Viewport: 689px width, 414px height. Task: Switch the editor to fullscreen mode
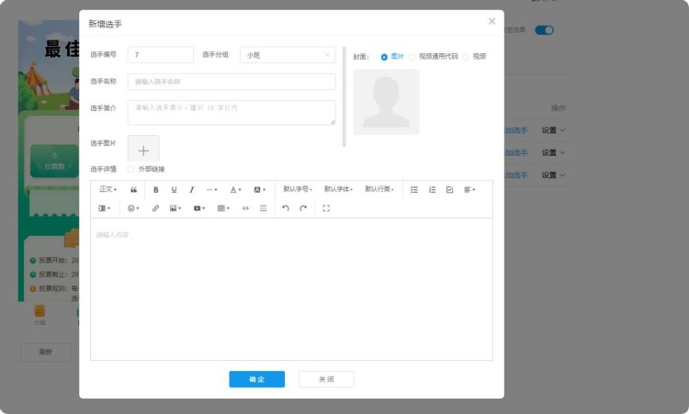326,208
